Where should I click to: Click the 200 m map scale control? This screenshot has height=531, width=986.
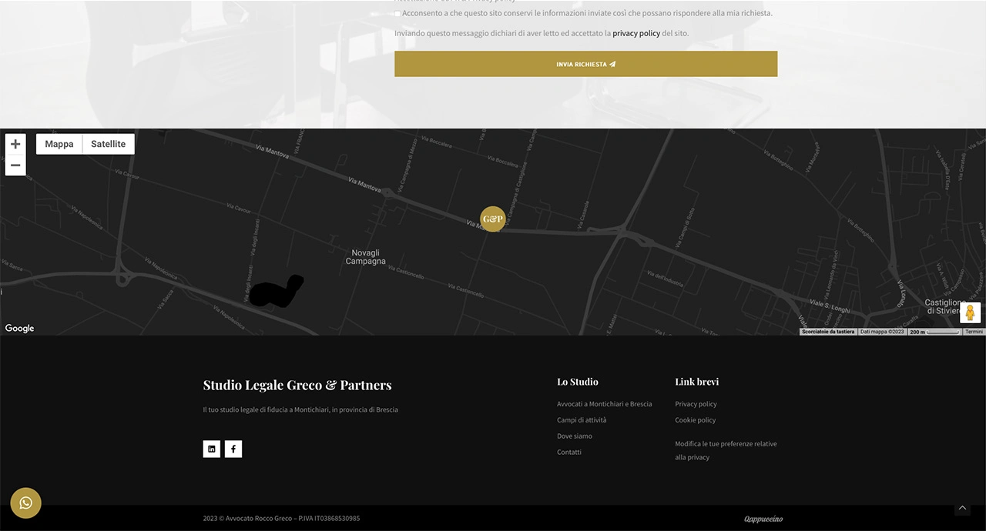934,332
